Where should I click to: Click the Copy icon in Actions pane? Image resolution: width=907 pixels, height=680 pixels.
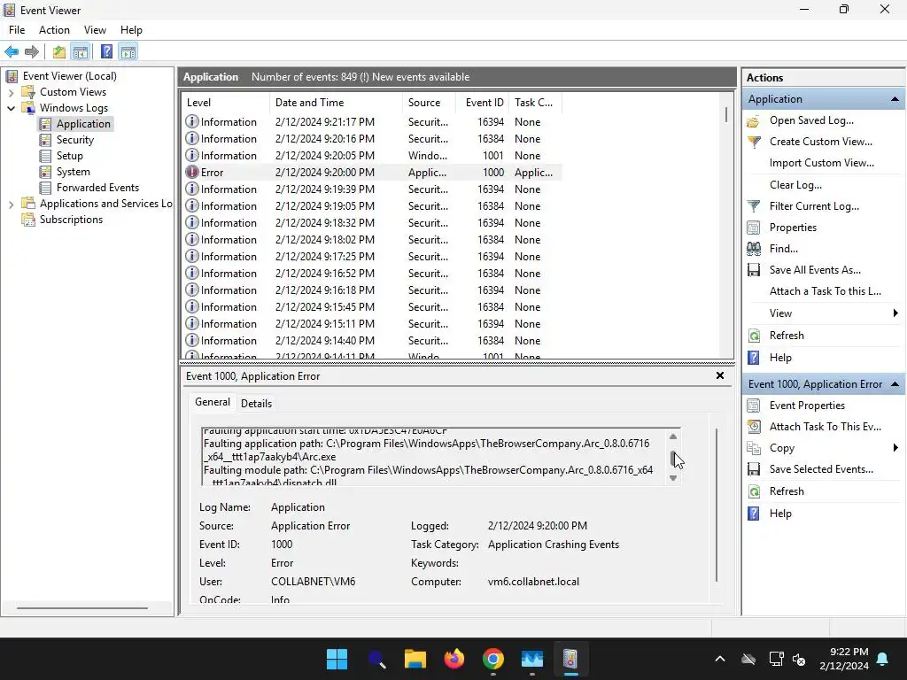pyautogui.click(x=753, y=448)
